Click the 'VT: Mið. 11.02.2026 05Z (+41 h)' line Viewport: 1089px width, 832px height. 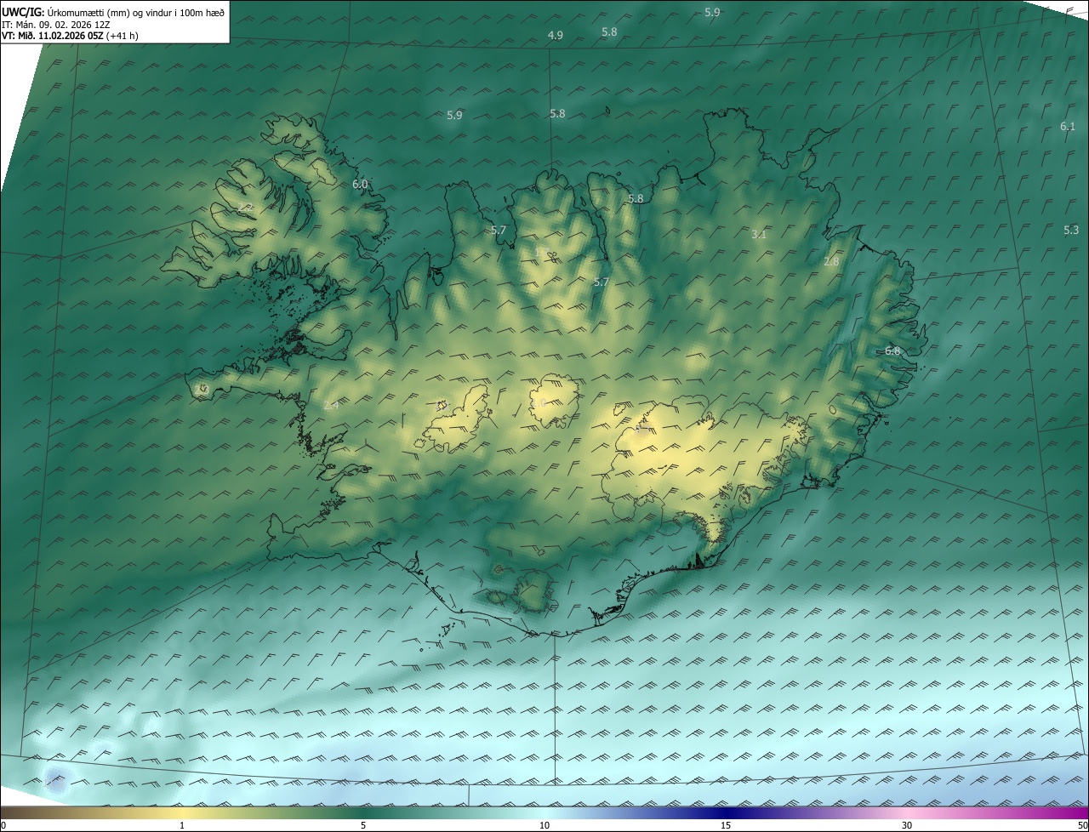[70, 36]
